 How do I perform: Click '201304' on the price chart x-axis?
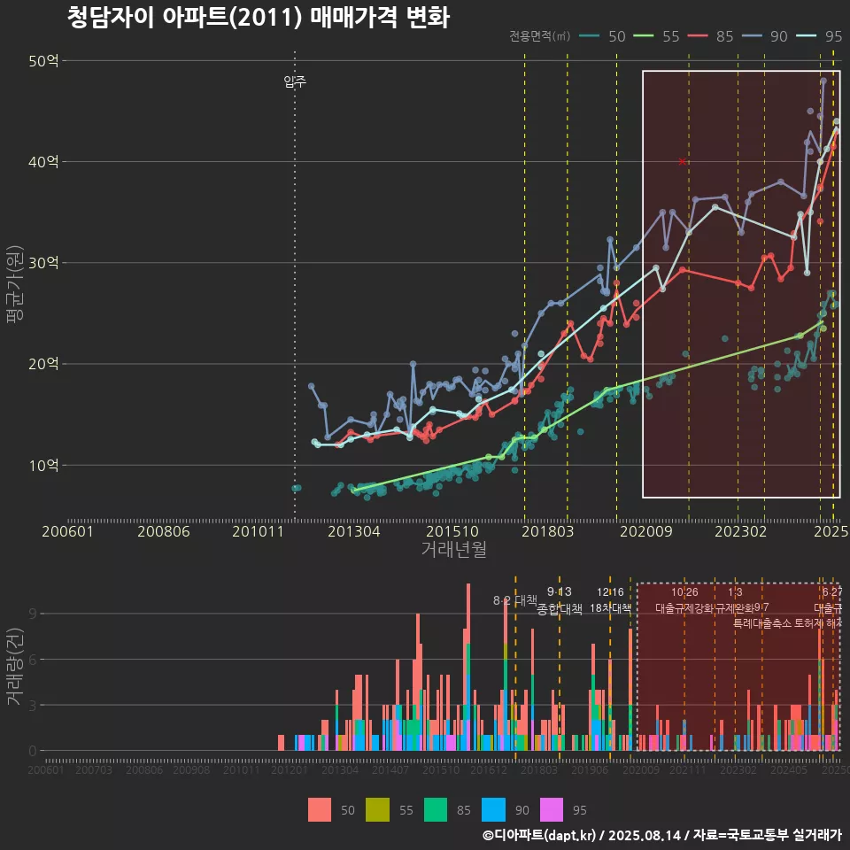[354, 531]
